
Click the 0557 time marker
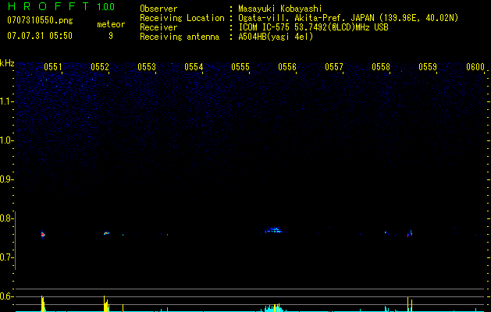(334, 67)
